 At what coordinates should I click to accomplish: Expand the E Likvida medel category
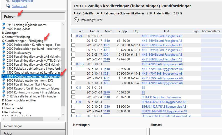12,108
